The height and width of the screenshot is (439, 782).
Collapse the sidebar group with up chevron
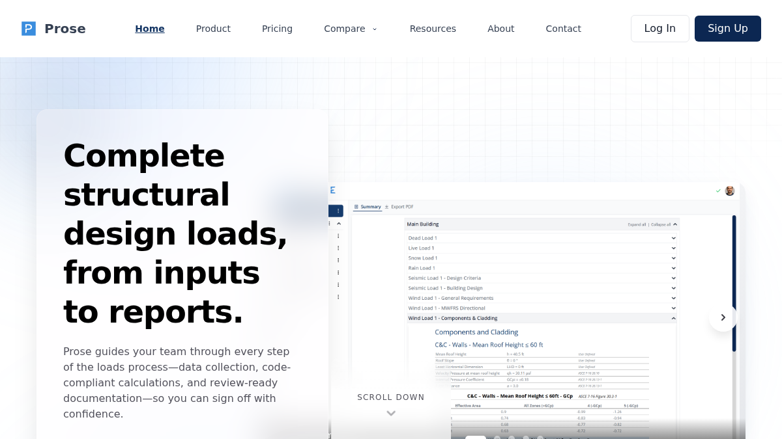click(338, 223)
